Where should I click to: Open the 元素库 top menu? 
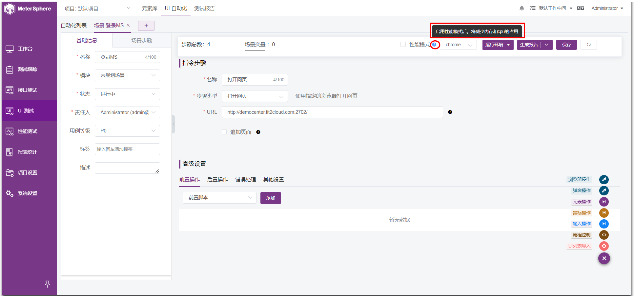[x=150, y=9]
